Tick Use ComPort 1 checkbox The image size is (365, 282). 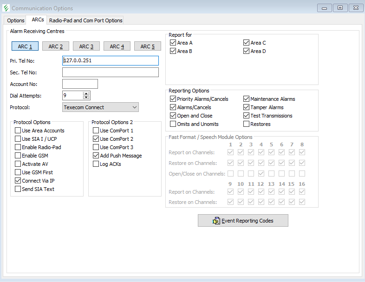click(x=96, y=131)
